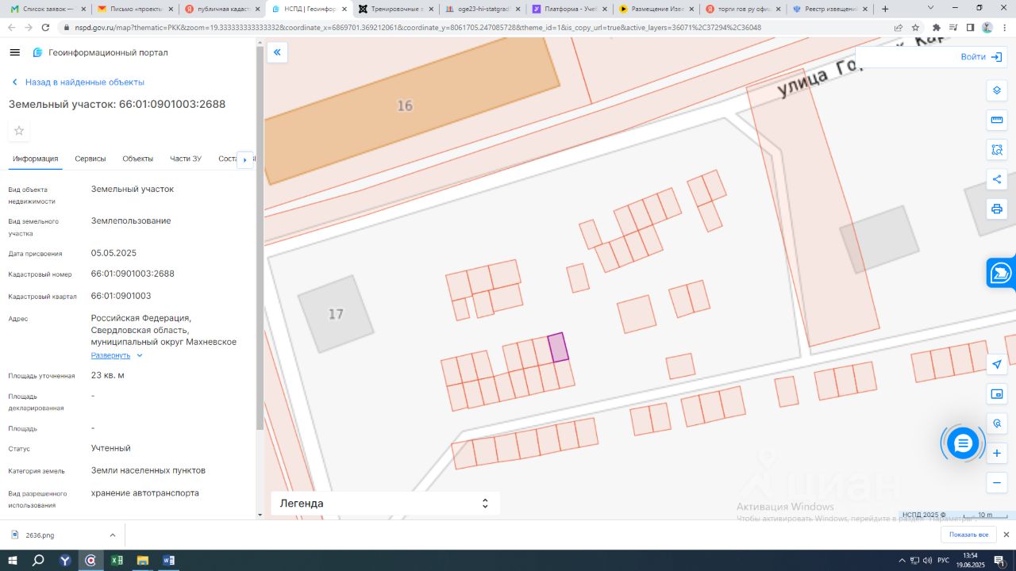1016x571 pixels.
Task: Open the 2636.png download options arrow
Action: [x=112, y=535]
